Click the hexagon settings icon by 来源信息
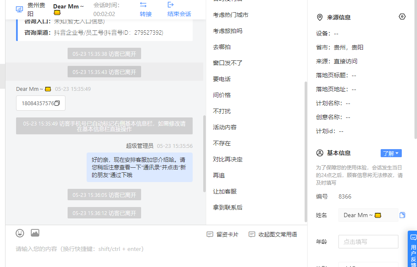This screenshot has height=267, width=417. click(402, 16)
